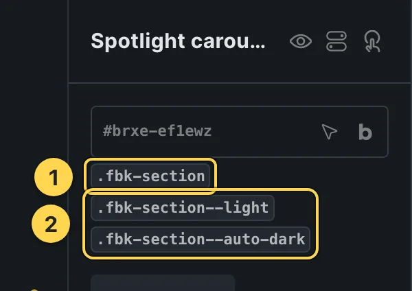Image resolution: width=412 pixels, height=291 pixels.
Task: Select the .fbk-section class chip
Action: click(150, 176)
